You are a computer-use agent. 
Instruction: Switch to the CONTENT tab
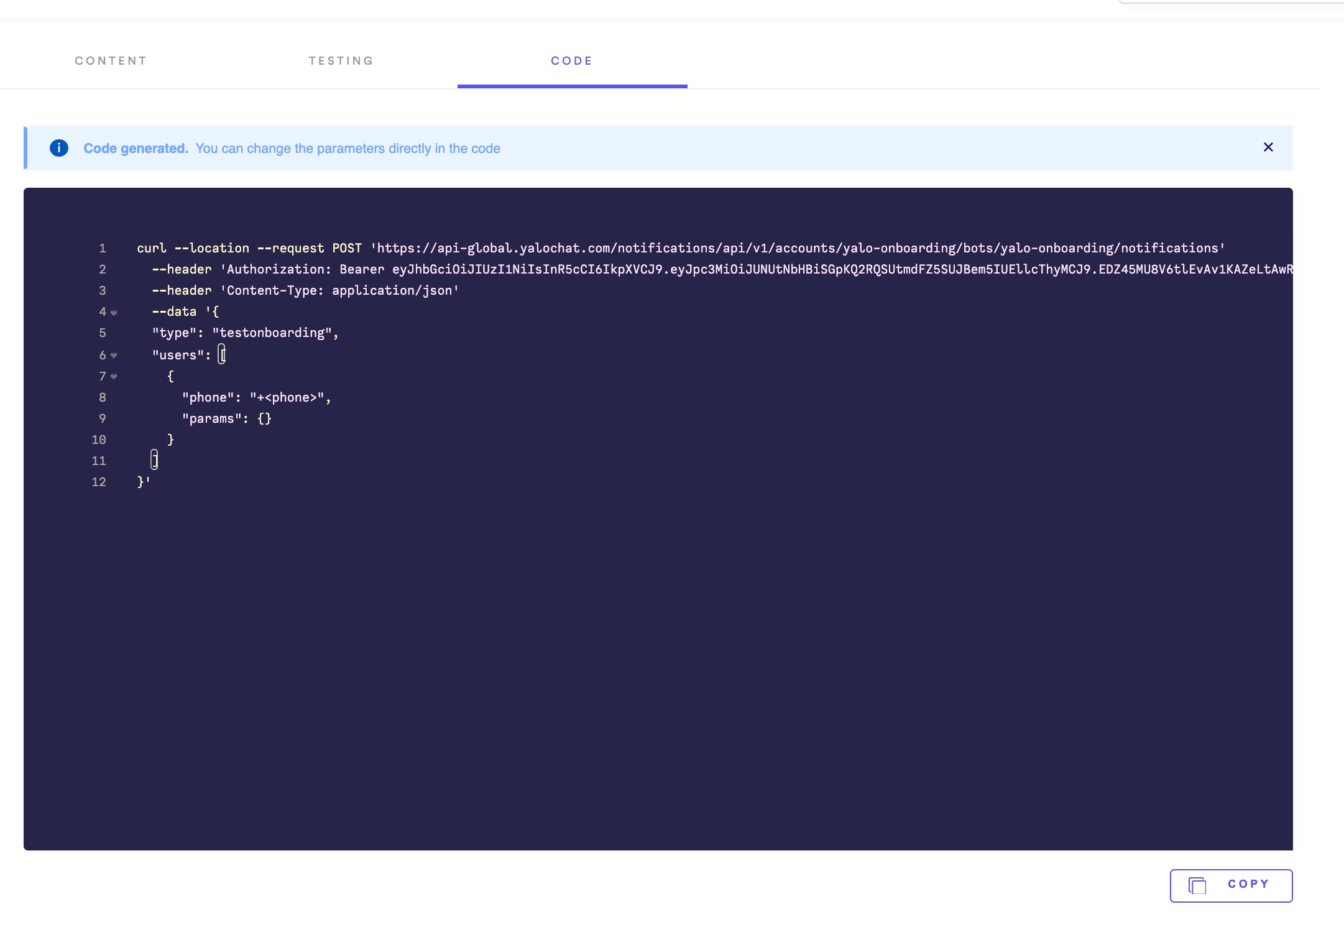111,61
